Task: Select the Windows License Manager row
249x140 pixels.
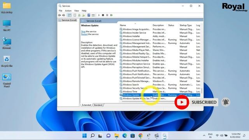Action: (x=160, y=40)
